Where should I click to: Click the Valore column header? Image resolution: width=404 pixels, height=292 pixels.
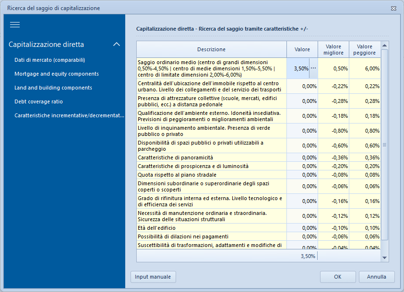302,49
